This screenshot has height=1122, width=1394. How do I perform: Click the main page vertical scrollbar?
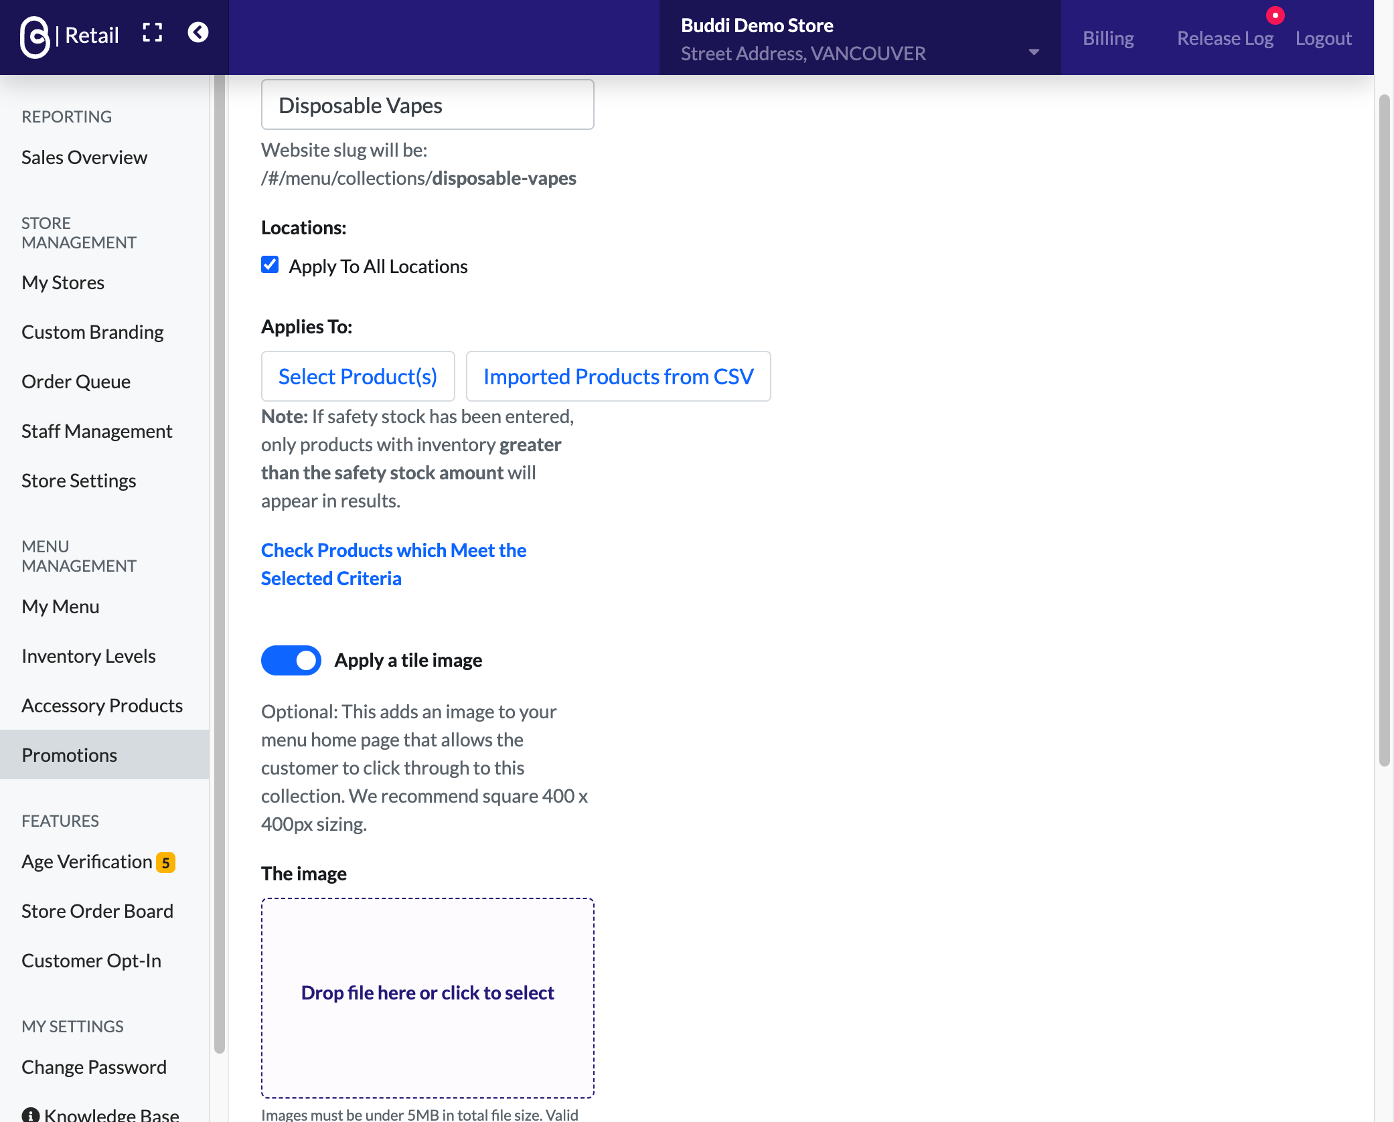(1384, 430)
